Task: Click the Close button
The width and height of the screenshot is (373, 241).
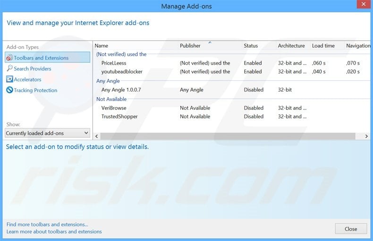Action: [x=351, y=229]
